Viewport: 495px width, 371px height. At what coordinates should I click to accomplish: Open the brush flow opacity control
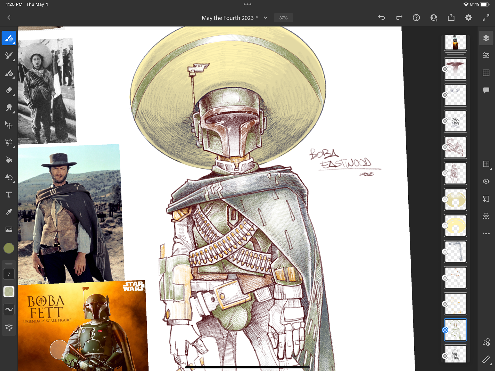(x=9, y=292)
